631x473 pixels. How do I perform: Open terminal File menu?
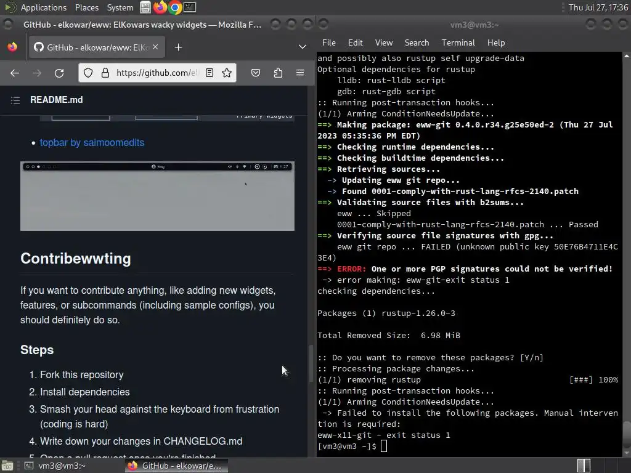[329, 42]
